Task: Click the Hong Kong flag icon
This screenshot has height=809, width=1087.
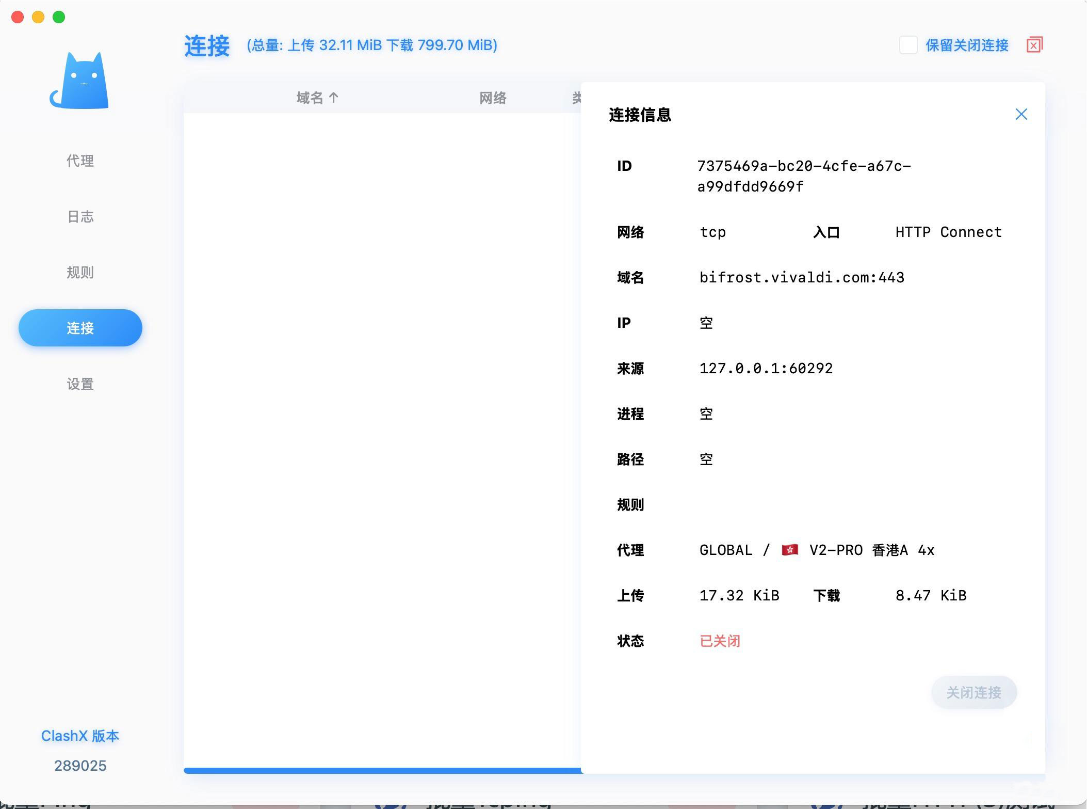Action: 789,550
